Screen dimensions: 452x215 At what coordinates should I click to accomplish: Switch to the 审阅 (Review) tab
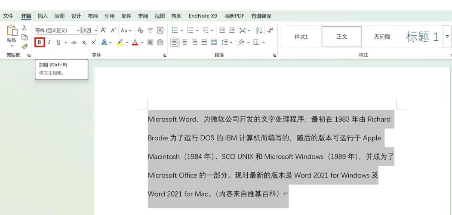point(143,16)
